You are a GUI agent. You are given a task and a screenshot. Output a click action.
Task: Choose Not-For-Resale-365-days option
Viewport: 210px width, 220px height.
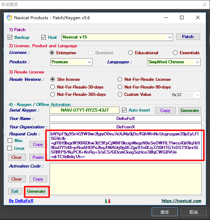tap(52, 94)
